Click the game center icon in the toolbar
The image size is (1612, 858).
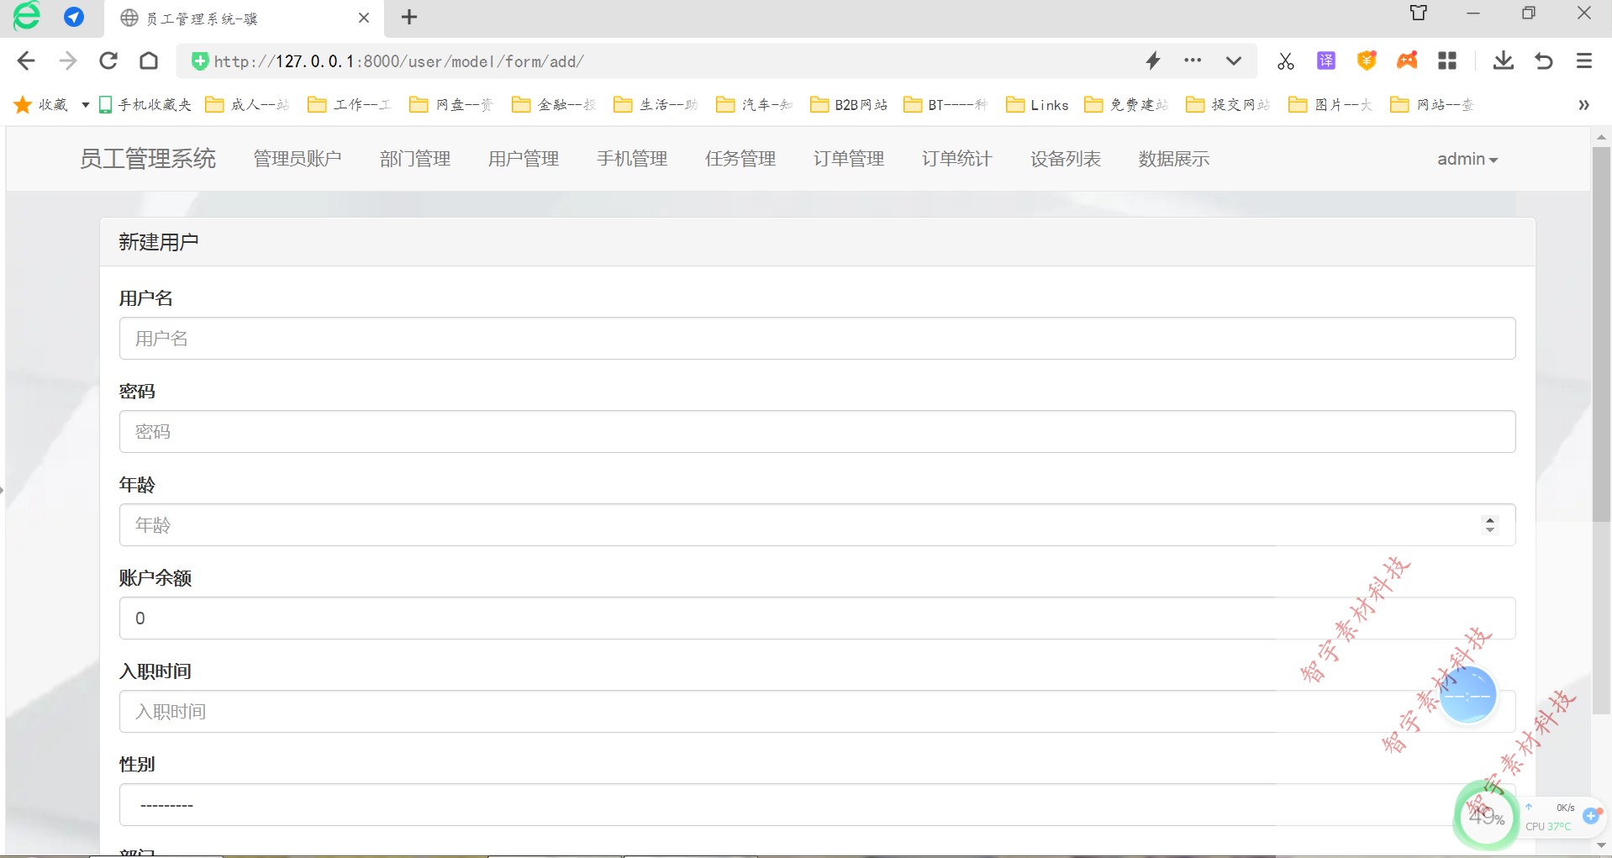[x=1407, y=61]
